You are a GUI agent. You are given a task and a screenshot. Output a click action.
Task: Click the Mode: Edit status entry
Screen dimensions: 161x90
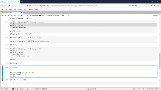137,89
